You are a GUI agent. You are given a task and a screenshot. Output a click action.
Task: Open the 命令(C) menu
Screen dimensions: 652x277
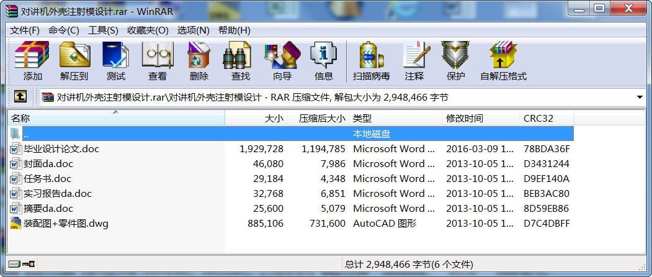click(64, 30)
